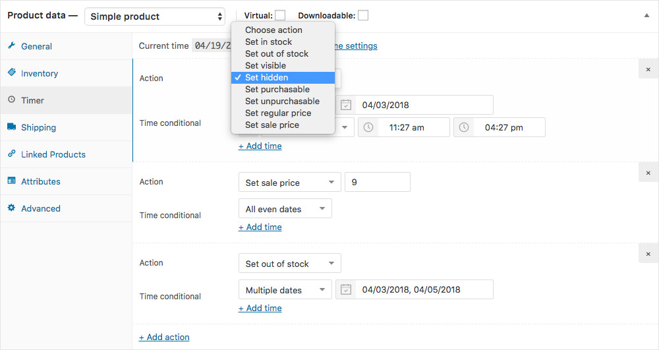659x350 pixels.
Task: Enable the Downloadable checkbox
Action: point(363,15)
